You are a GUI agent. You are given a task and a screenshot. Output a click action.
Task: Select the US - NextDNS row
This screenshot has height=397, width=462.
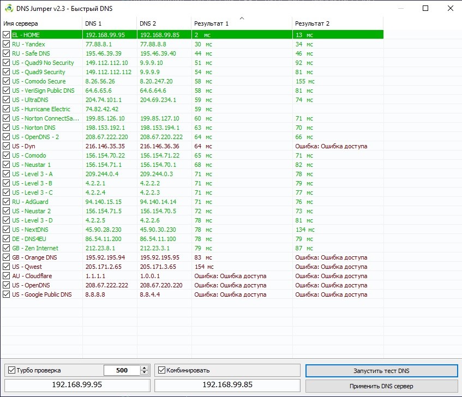pyautogui.click(x=192, y=230)
